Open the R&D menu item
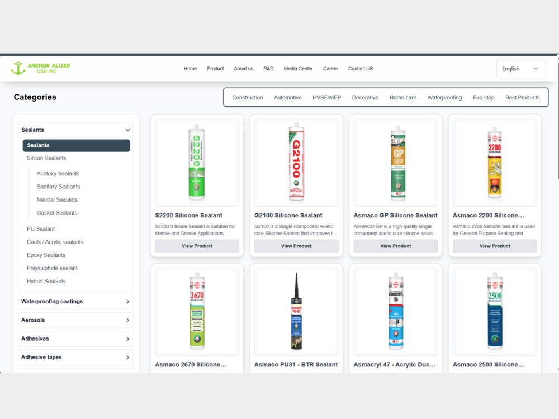 tap(268, 68)
